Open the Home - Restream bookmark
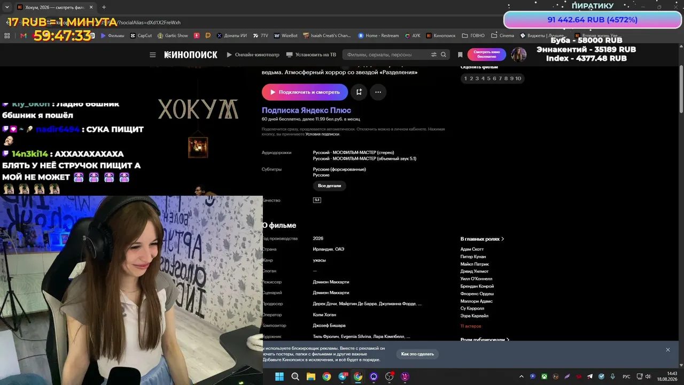The height and width of the screenshot is (385, 684). click(x=378, y=36)
